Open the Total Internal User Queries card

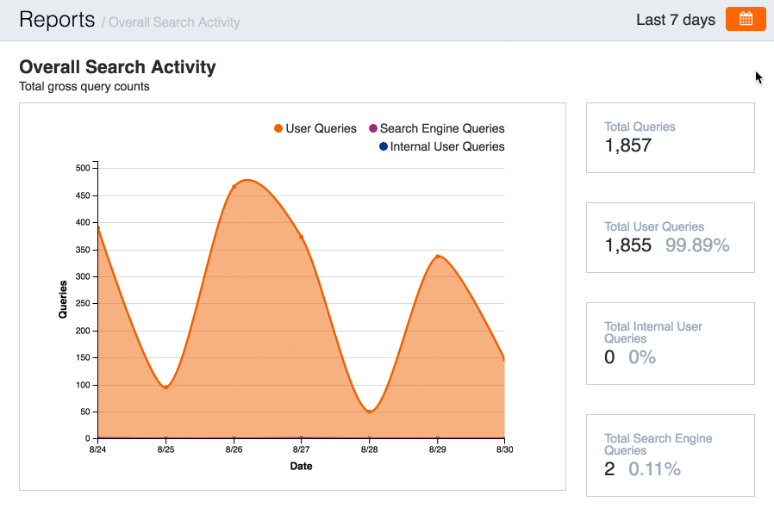(670, 343)
